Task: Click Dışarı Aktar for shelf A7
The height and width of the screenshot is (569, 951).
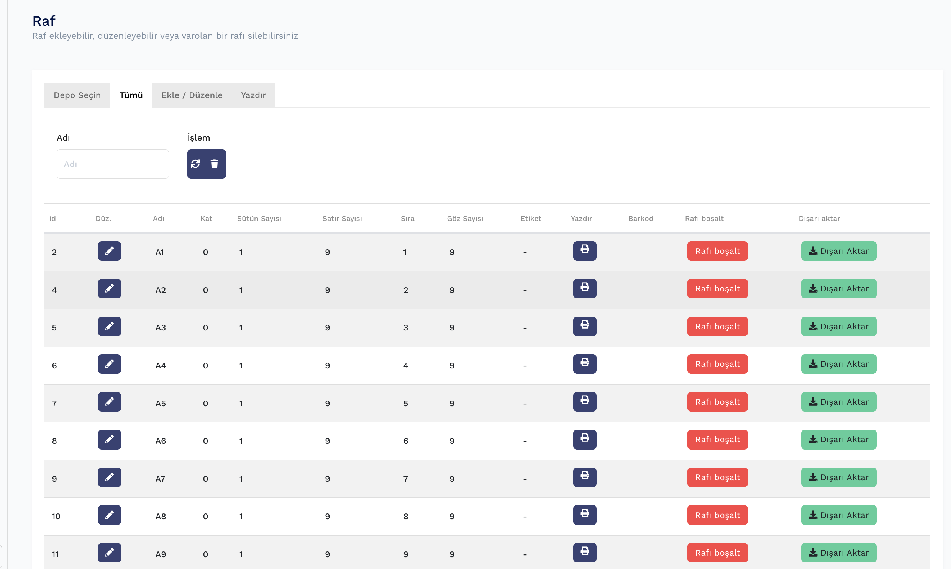Action: (x=839, y=477)
